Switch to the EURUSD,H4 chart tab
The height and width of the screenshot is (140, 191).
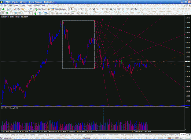coord(54,134)
